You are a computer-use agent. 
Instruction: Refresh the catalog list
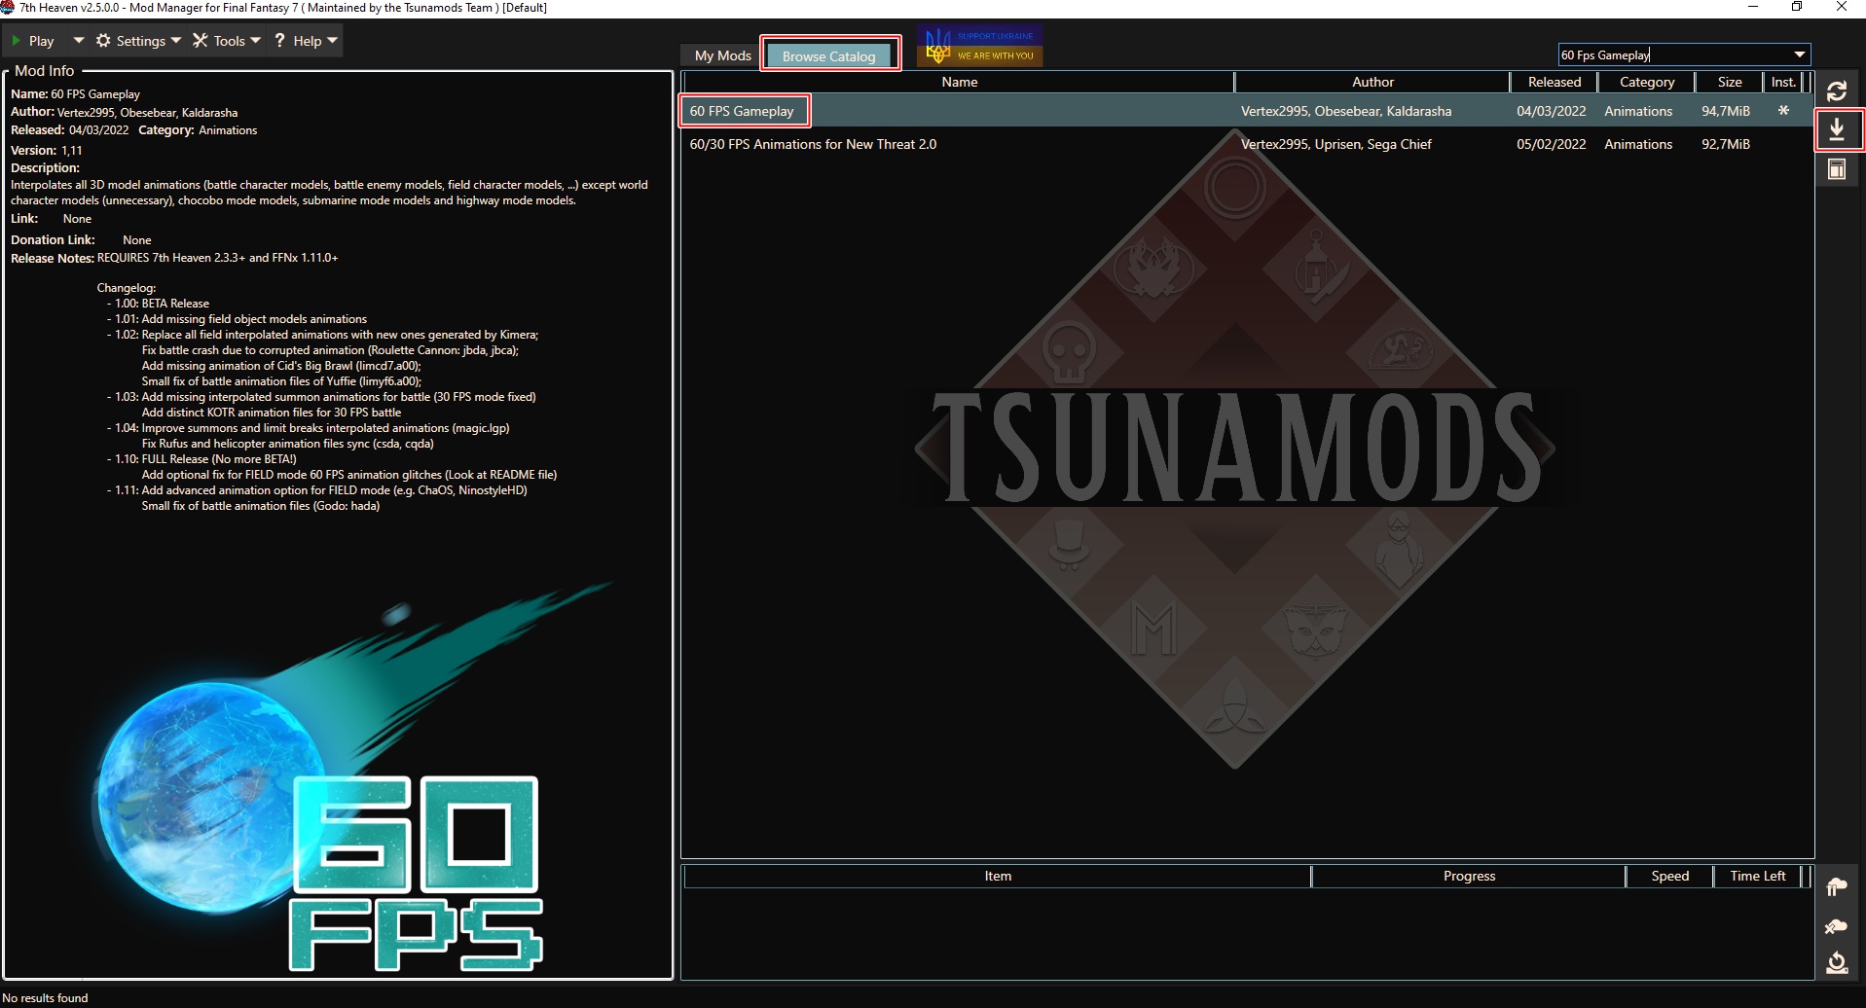point(1837,90)
